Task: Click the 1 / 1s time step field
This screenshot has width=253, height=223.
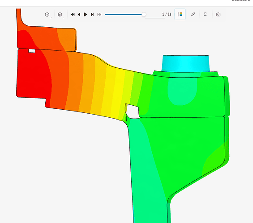Action: 167,14
